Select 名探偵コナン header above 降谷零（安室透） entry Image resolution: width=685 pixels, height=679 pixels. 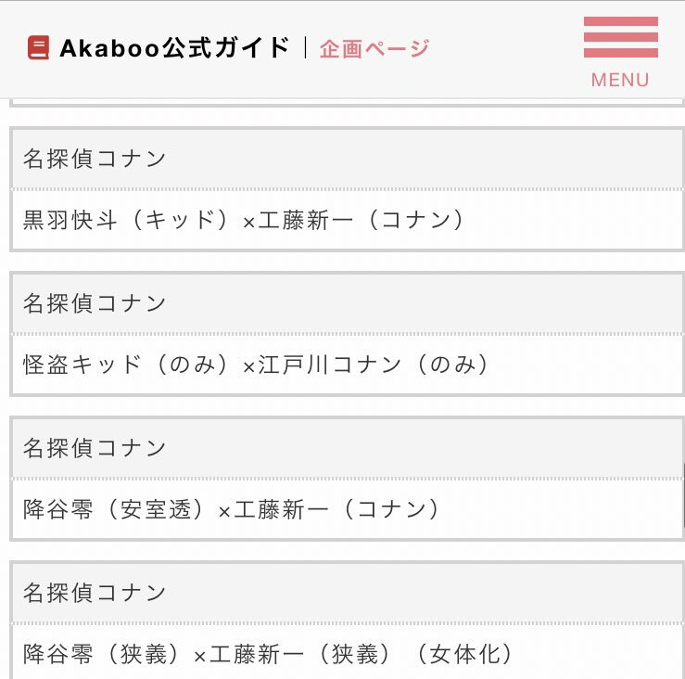point(95,448)
